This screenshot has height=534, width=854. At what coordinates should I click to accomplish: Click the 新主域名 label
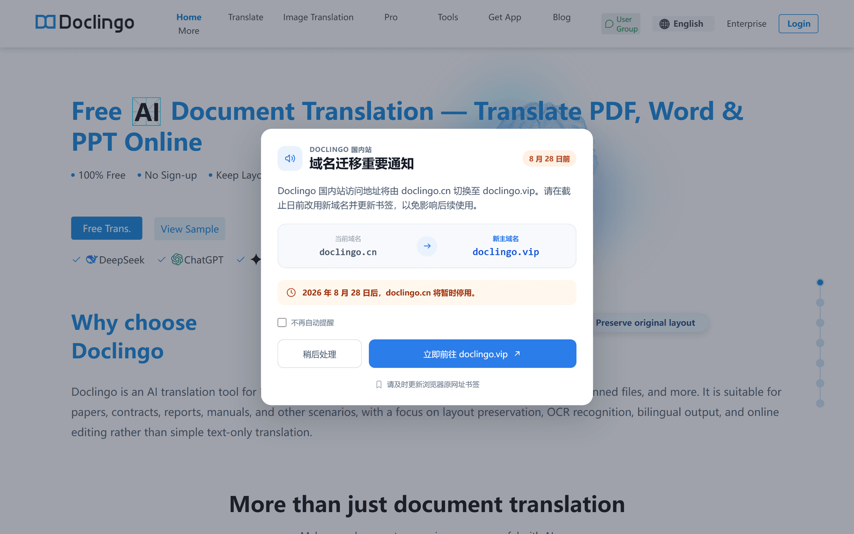[506, 239]
